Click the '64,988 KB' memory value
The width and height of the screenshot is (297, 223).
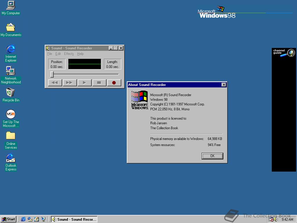215,139
